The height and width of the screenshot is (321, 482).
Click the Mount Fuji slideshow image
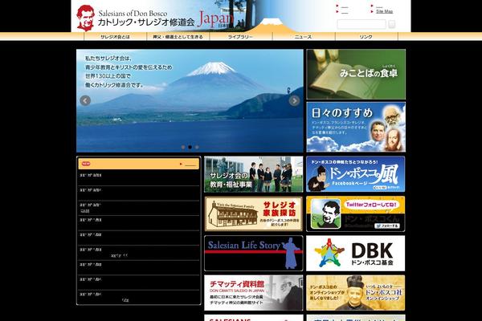click(190, 101)
